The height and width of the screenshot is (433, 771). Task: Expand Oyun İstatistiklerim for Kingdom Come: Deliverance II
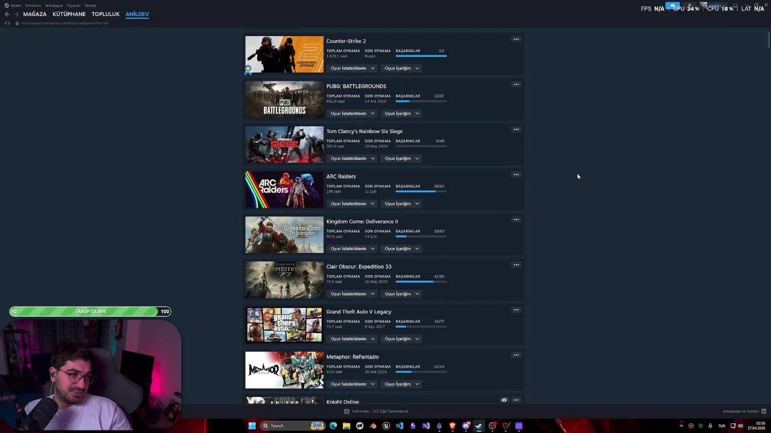coord(352,248)
